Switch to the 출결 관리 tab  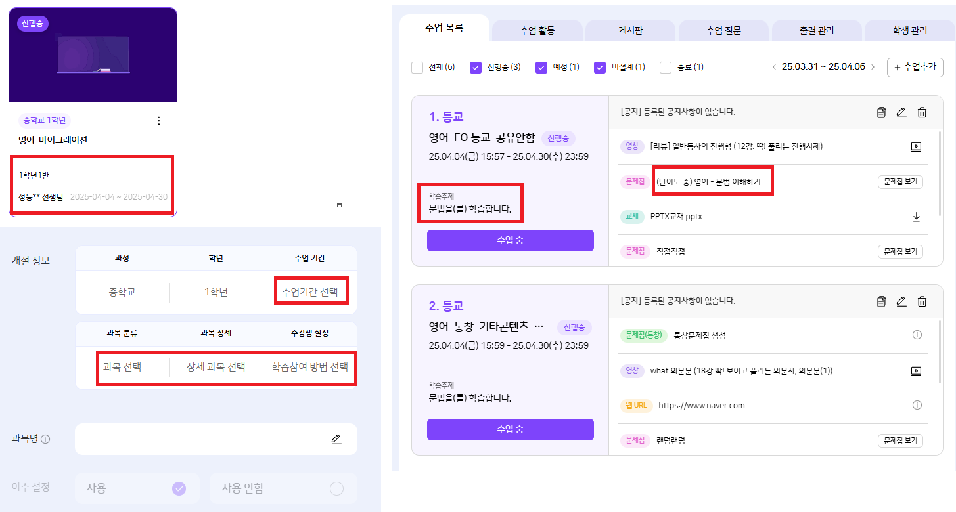coord(816,30)
